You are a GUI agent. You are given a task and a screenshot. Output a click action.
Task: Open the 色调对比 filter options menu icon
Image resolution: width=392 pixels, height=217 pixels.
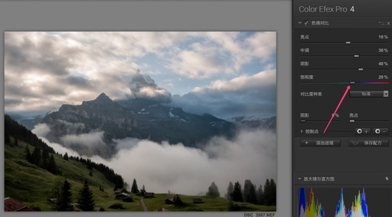[x=382, y=23]
